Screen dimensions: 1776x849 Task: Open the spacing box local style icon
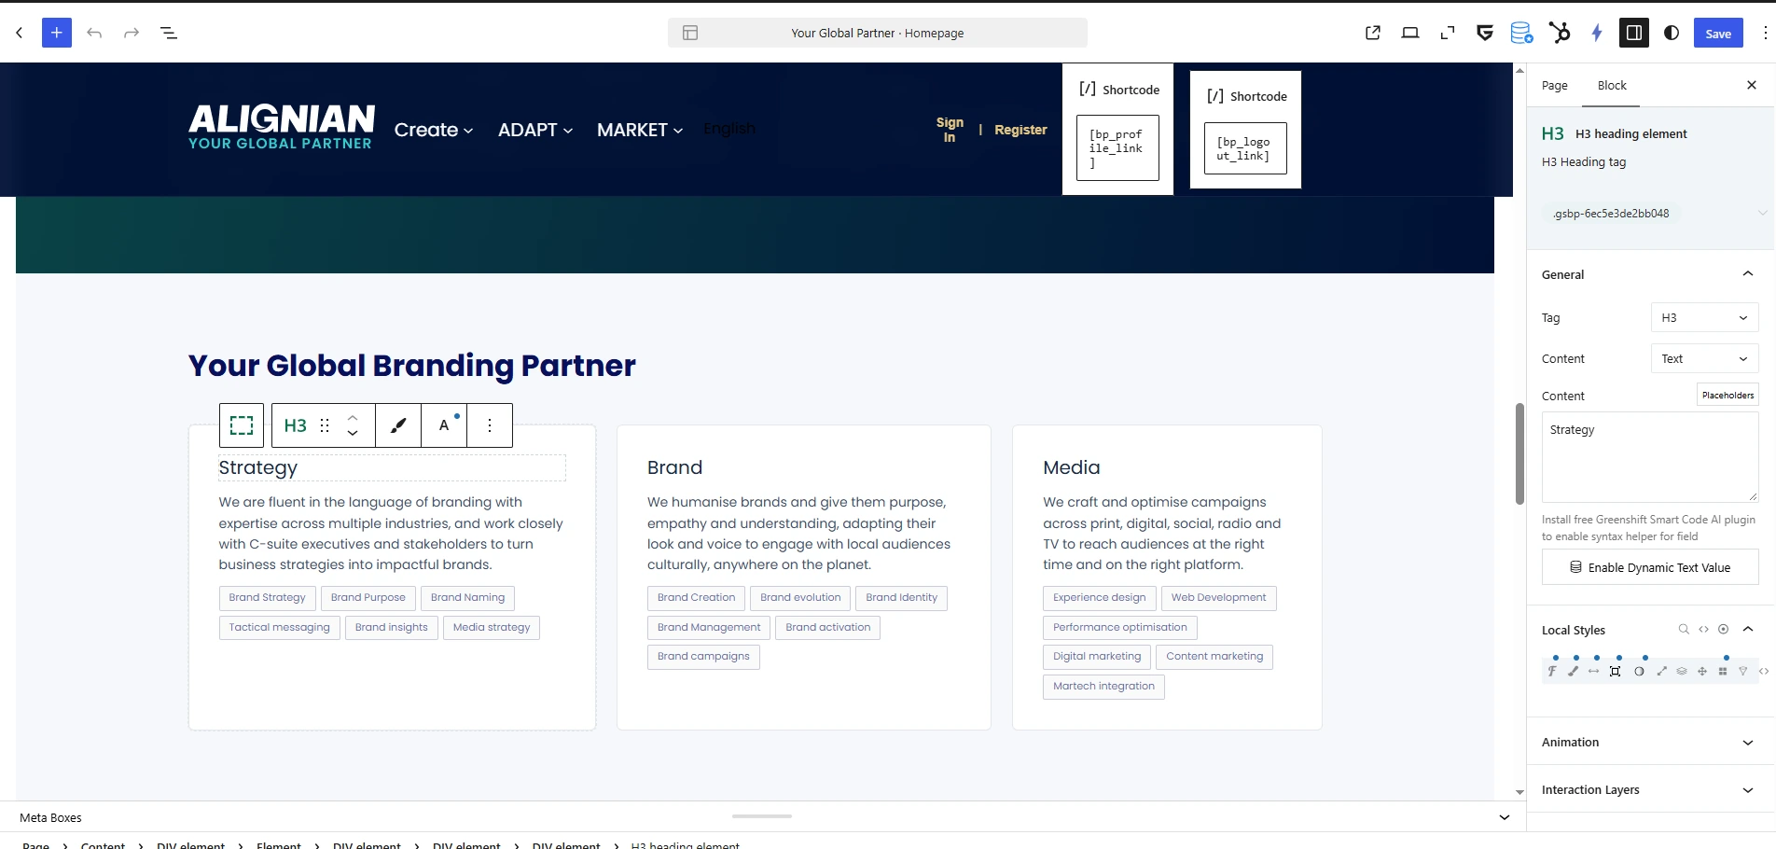point(1615,671)
